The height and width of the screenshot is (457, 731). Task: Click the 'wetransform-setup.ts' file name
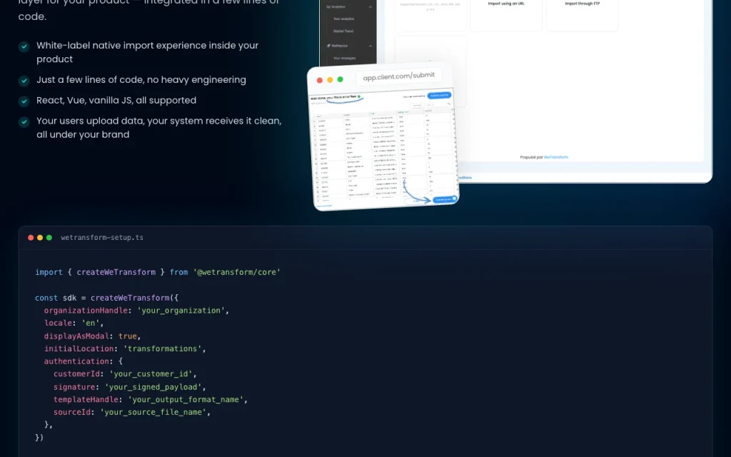(x=102, y=238)
